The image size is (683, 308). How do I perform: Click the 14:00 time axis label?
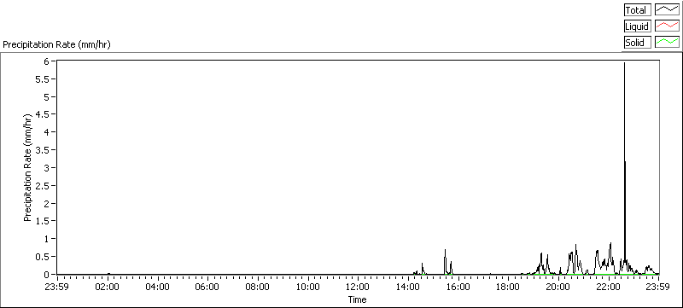point(408,287)
